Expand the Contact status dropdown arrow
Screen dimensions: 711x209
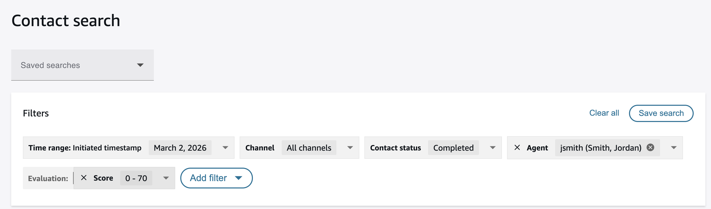point(493,148)
